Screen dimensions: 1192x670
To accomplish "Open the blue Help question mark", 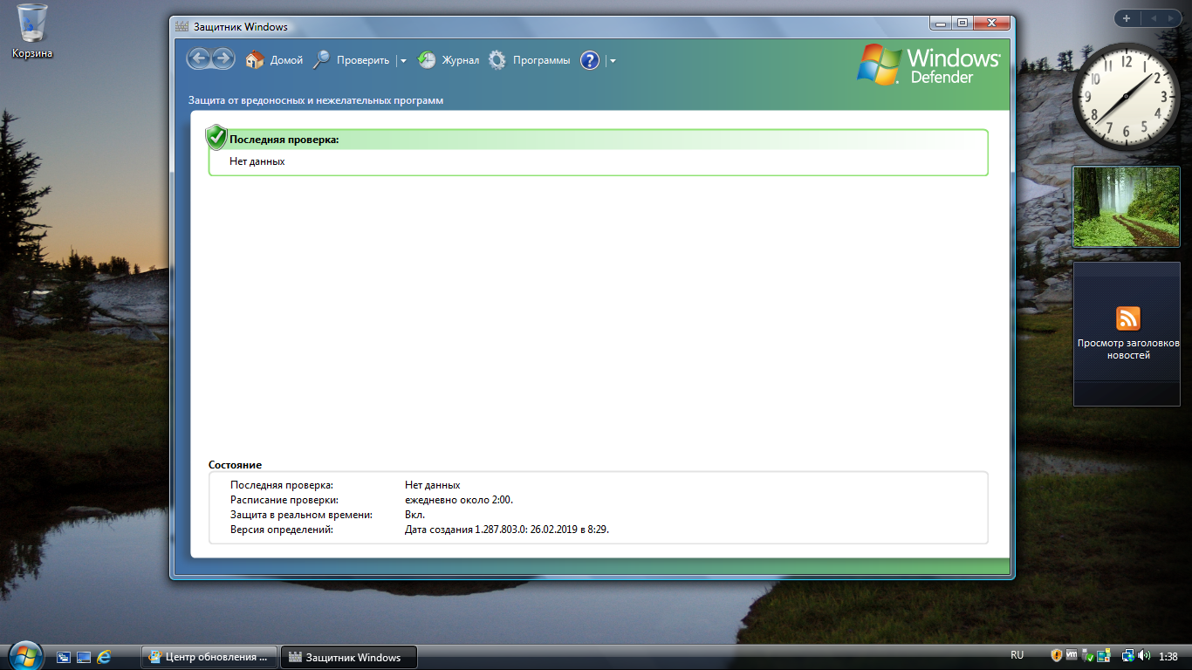I will point(590,60).
